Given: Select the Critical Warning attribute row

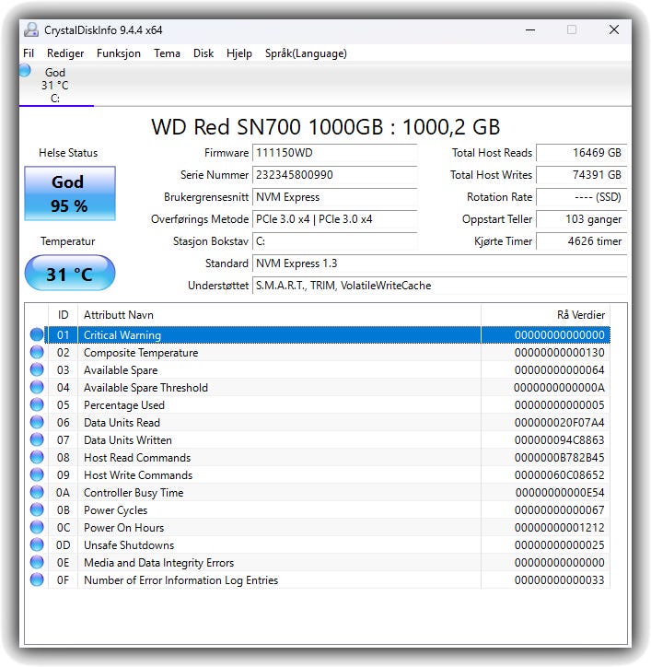Looking at the screenshot, I should point(328,334).
